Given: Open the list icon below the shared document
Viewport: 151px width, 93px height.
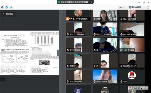Looking at the screenshot, I should (2, 79).
